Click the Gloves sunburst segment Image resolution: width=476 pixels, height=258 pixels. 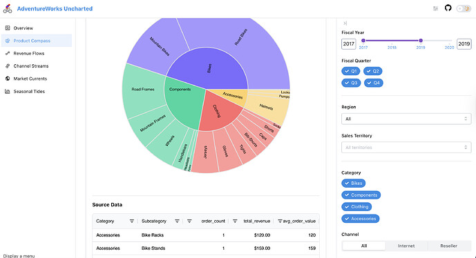click(x=225, y=150)
